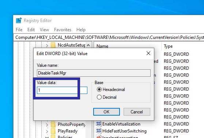The image size is (204, 138).
Task: Select the NcdAutoSetup folder icon
Action: pos(53,45)
